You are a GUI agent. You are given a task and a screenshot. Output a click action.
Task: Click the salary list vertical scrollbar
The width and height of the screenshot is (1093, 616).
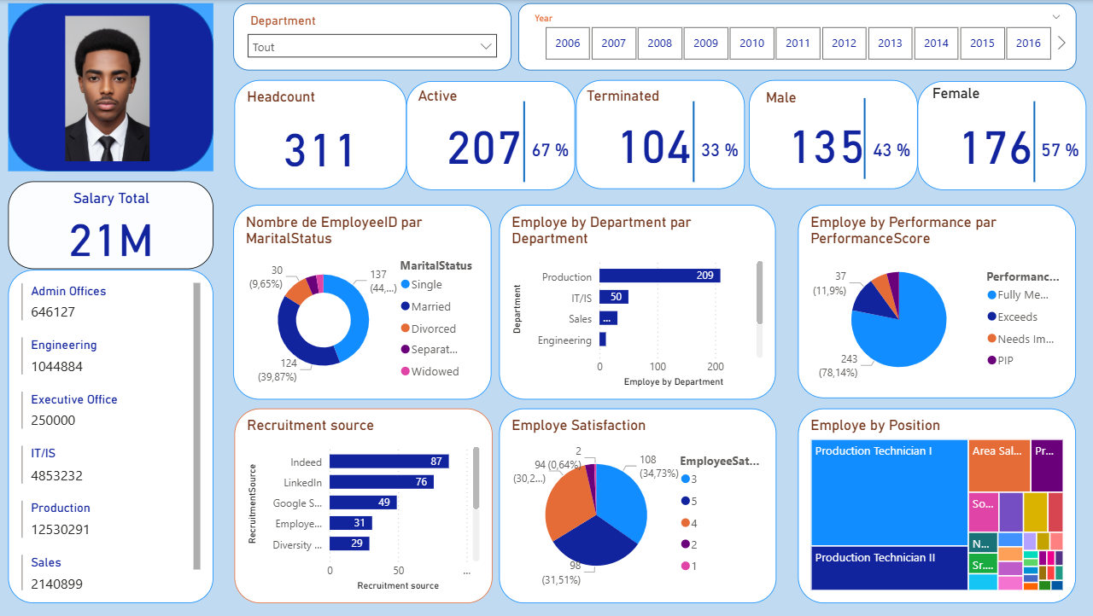[197, 427]
